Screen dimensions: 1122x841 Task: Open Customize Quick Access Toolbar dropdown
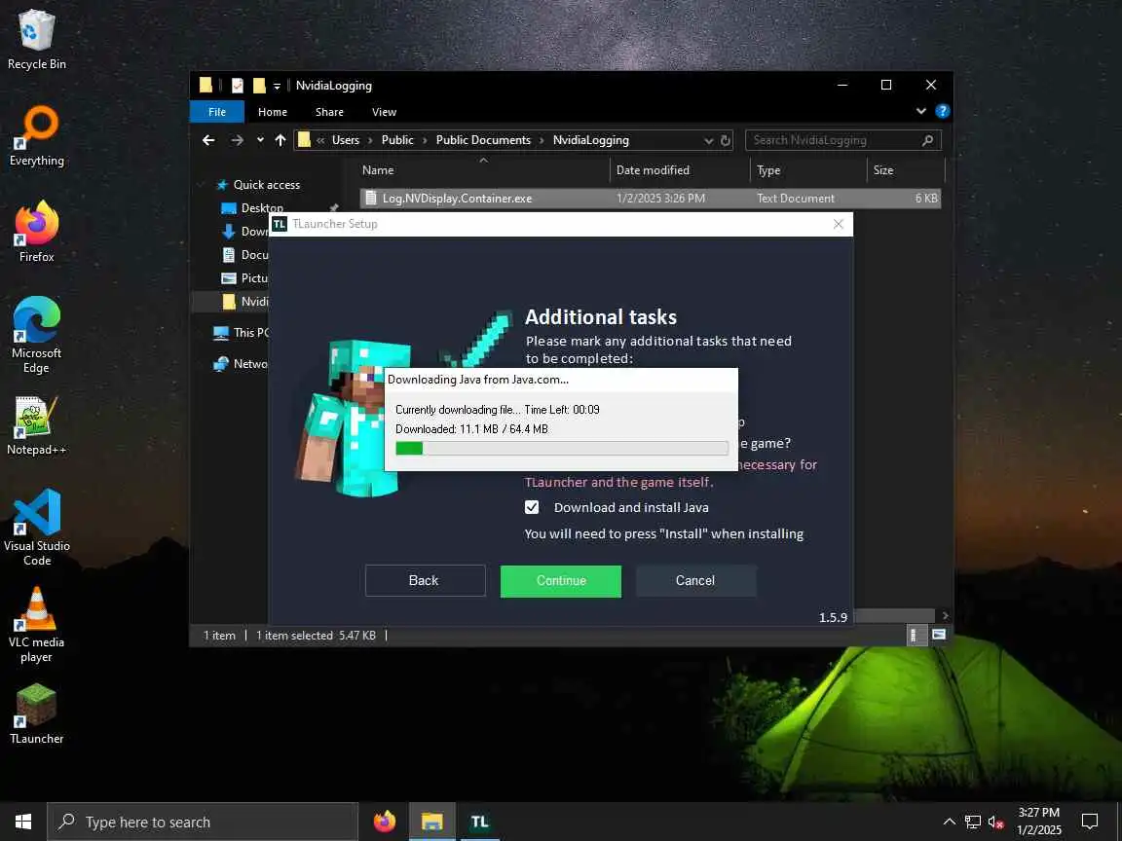click(x=277, y=87)
